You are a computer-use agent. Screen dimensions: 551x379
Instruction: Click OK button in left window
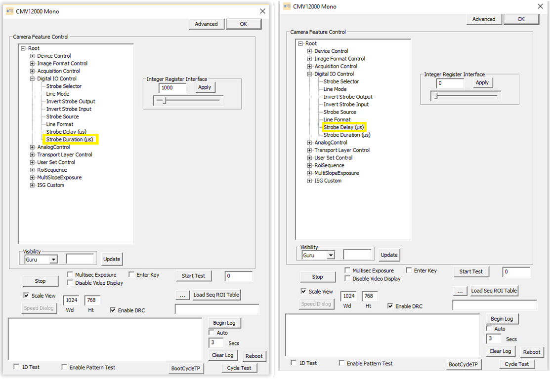(x=244, y=24)
